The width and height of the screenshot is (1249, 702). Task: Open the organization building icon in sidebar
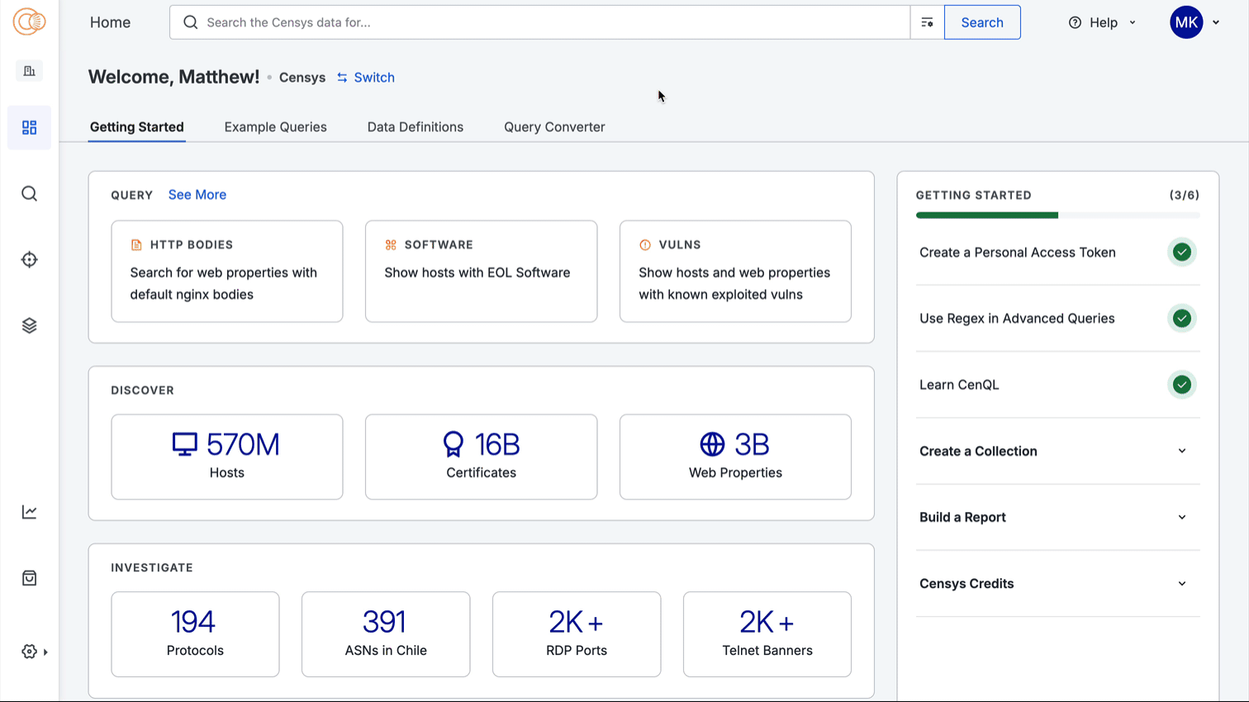point(29,71)
